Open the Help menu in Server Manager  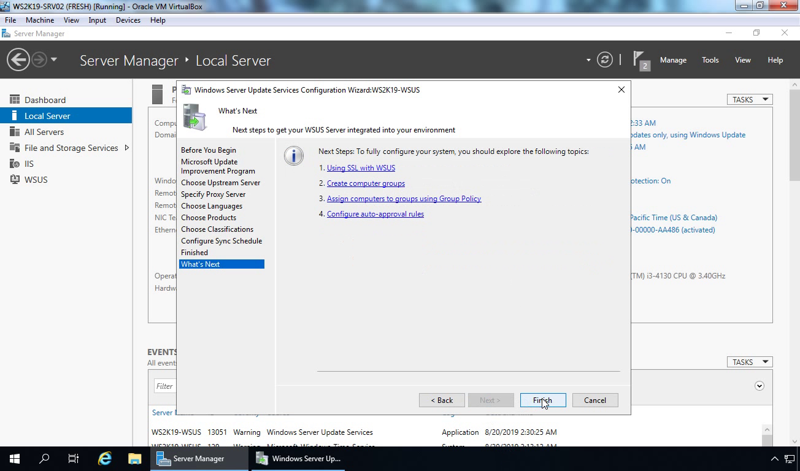coord(775,60)
